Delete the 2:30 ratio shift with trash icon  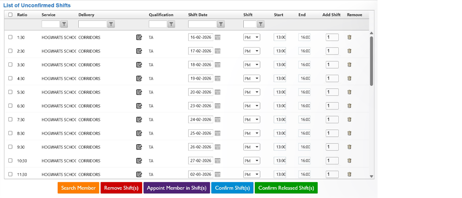coord(349,51)
